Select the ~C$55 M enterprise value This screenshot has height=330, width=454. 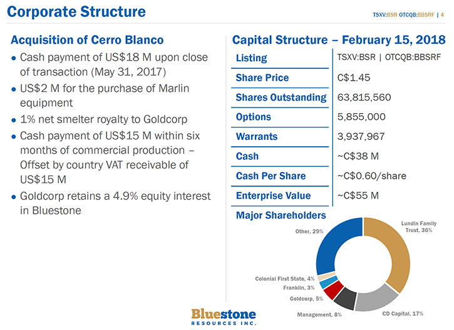point(358,196)
